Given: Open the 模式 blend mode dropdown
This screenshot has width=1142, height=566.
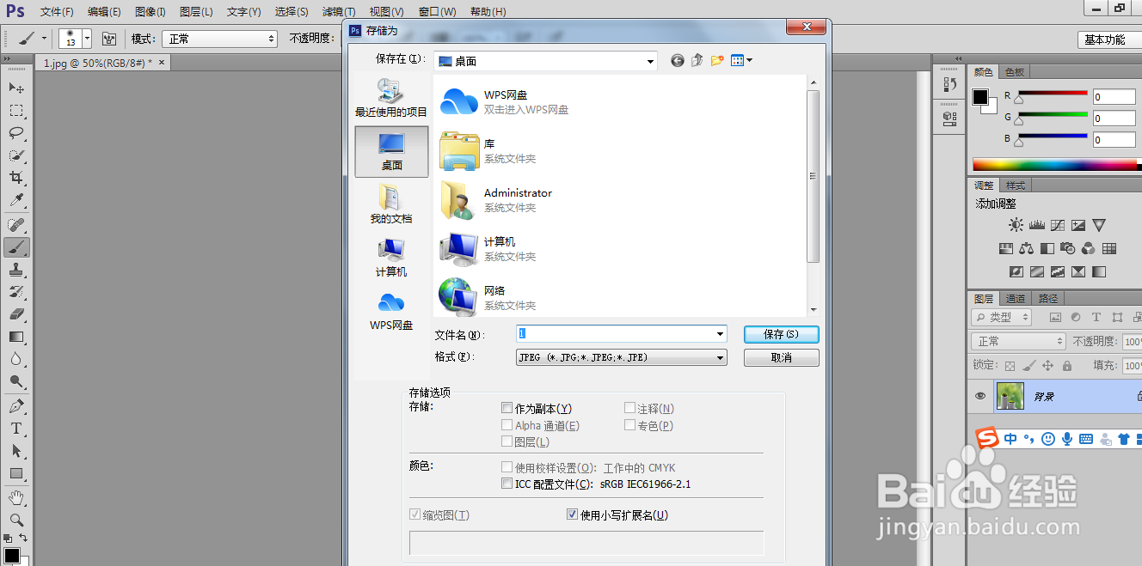Looking at the screenshot, I should (x=219, y=38).
